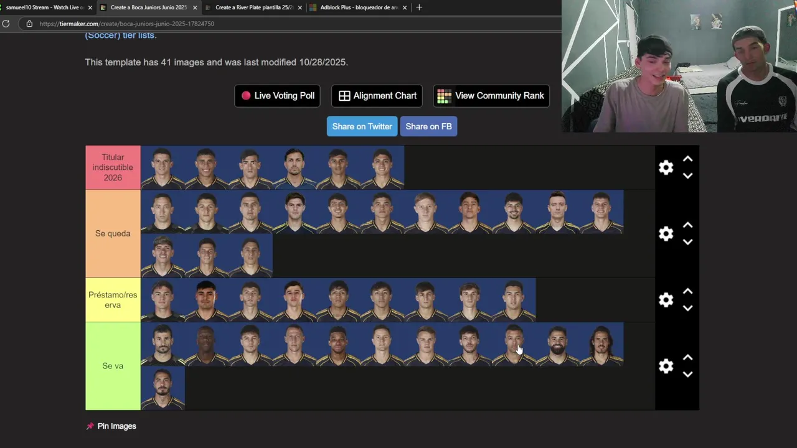Move Se va row up with arrow
Viewport: 797px width, 448px height.
(687, 358)
